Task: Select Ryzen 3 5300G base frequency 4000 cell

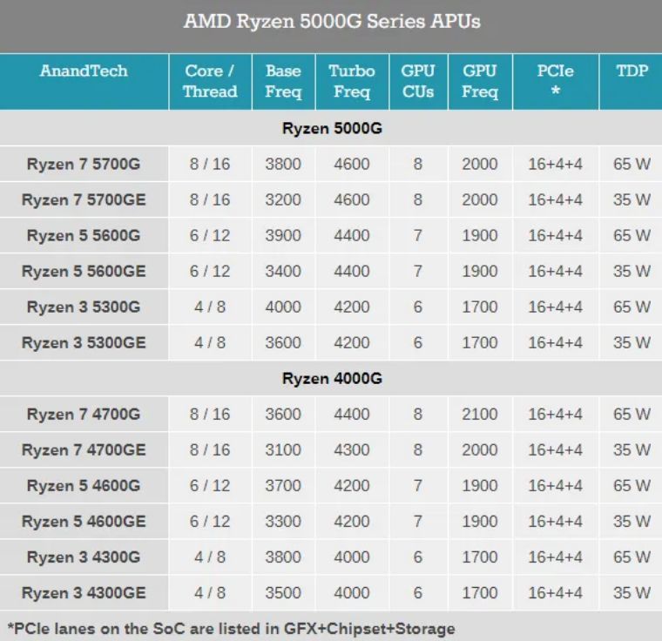Action: [x=283, y=307]
